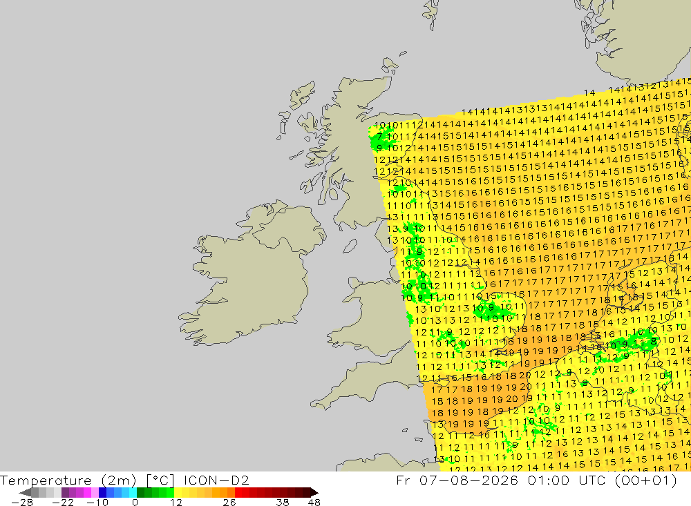The height and width of the screenshot is (506, 691).
Task: Click the '12' legend label under the color bar
Action: pyautogui.click(x=176, y=502)
